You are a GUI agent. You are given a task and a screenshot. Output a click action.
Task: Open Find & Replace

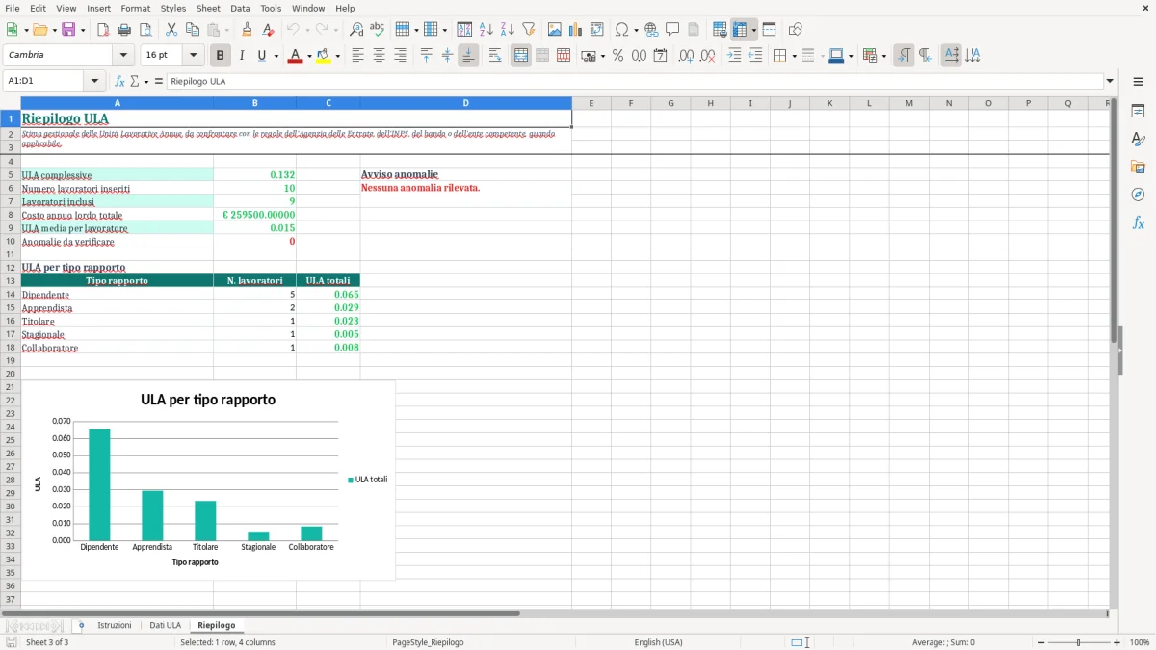(x=356, y=30)
